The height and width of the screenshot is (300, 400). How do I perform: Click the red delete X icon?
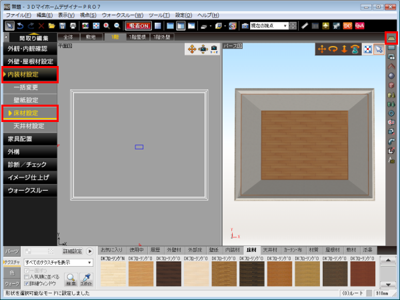click(x=41, y=25)
